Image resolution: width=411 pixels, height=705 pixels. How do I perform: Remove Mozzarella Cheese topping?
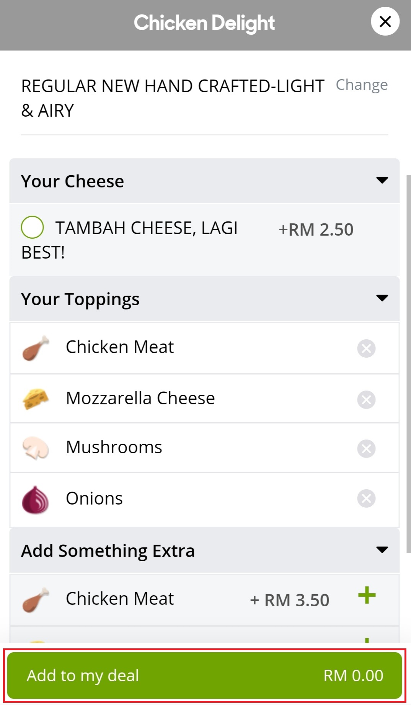point(366,400)
